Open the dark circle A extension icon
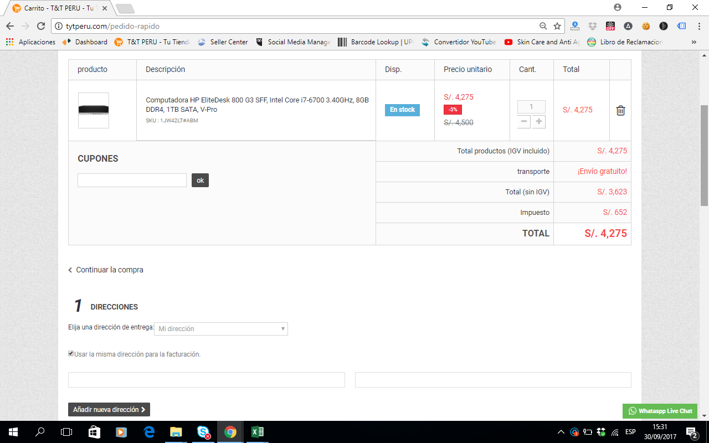 coord(628,26)
